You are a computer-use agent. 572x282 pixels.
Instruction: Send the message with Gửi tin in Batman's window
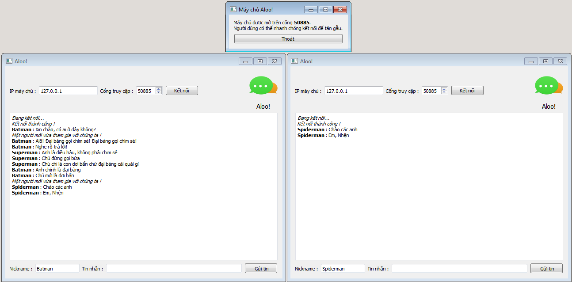click(261, 268)
